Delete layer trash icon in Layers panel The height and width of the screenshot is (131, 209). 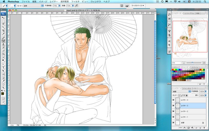coord(204,128)
